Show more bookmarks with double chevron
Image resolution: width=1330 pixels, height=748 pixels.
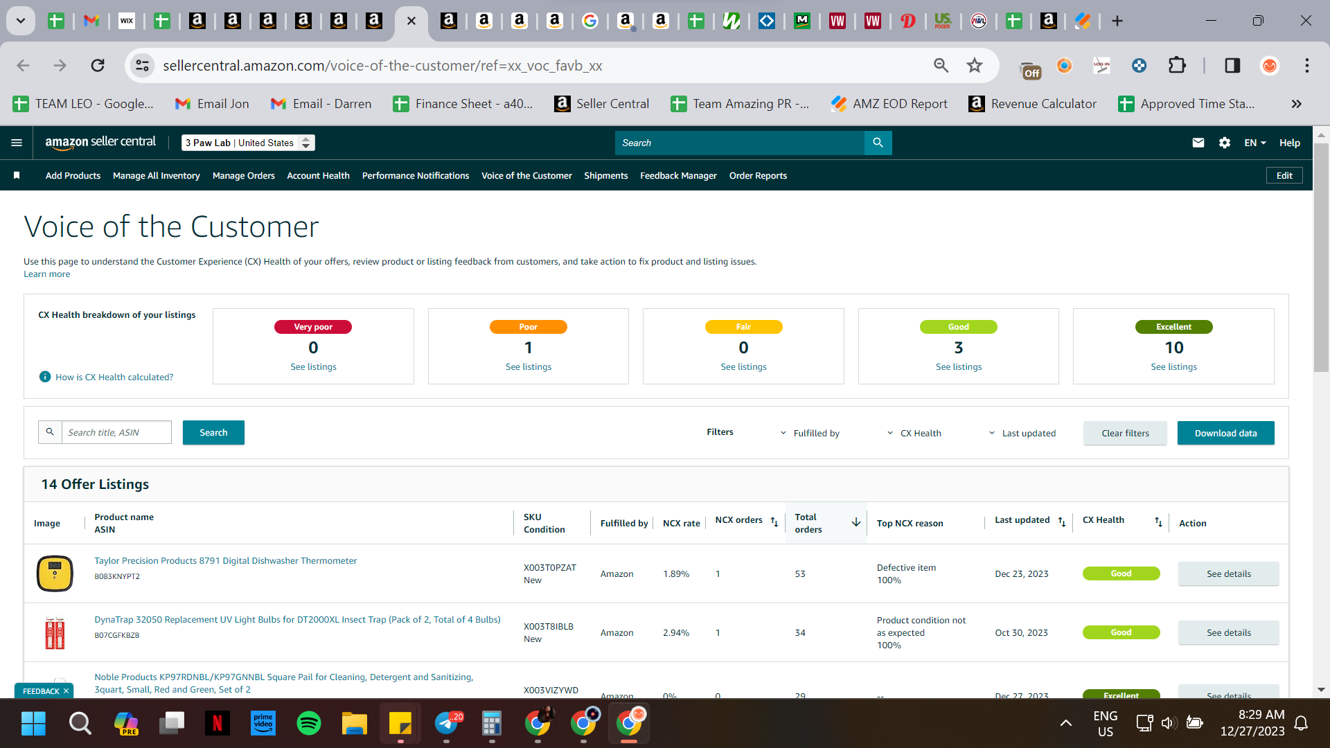pyautogui.click(x=1296, y=104)
